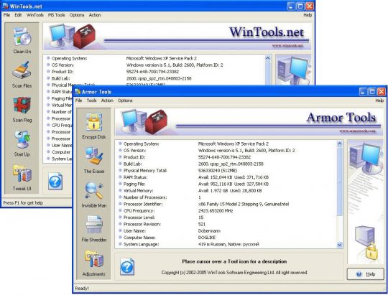
Task: Select Physical Memory Total row in Armor Tools
Action: tap(227, 170)
